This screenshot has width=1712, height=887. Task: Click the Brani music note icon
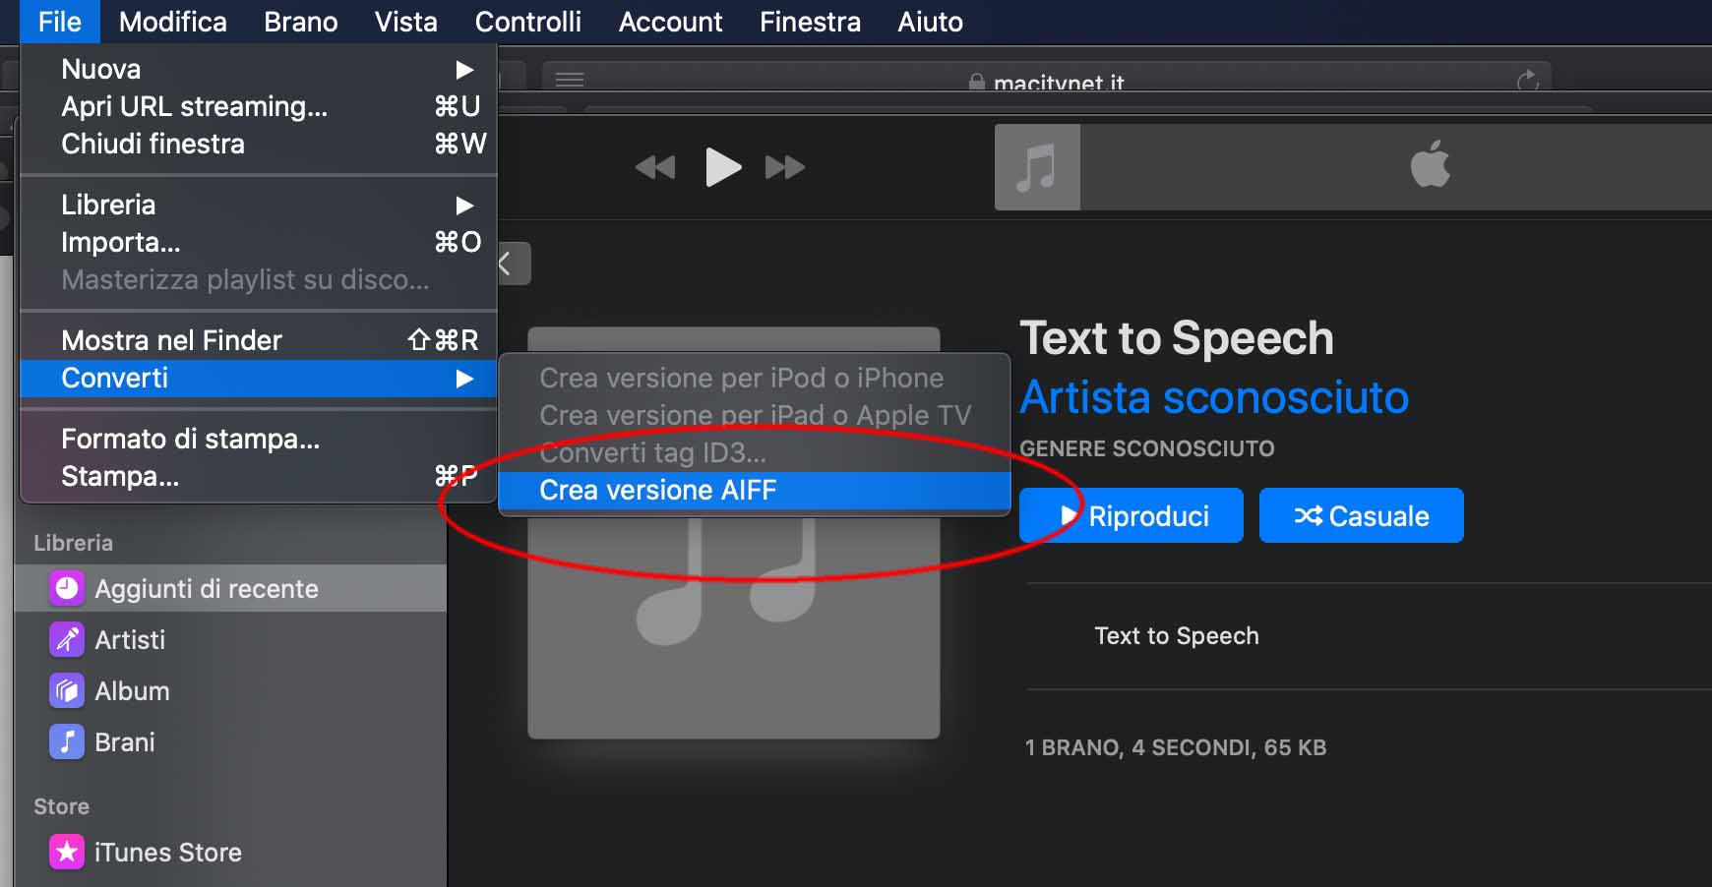[x=67, y=741]
